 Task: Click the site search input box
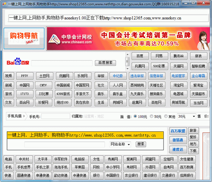tap(65, 144)
